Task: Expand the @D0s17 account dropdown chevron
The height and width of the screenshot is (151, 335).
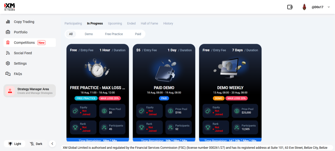Action: coord(328,7)
